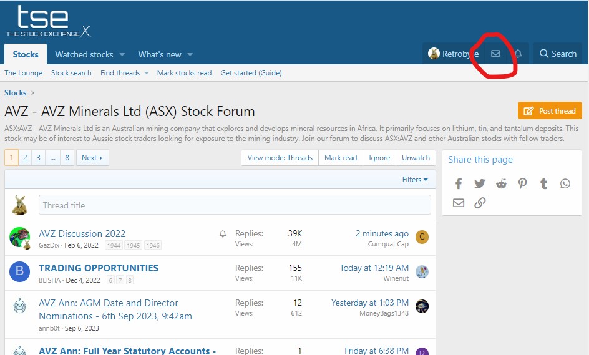Click BEISHA blue B avatar
589x355 pixels.
click(x=19, y=271)
